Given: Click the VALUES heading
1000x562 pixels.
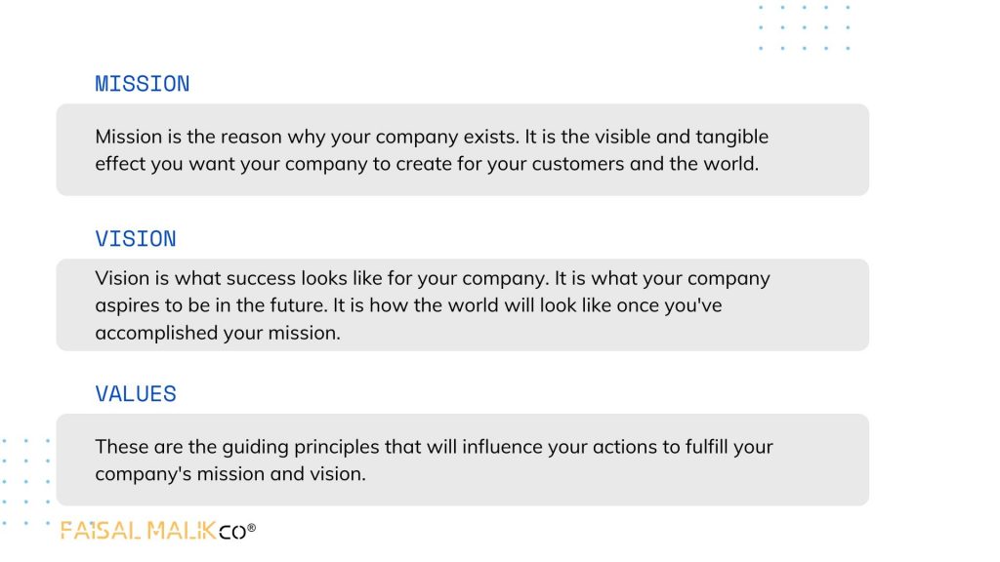Looking at the screenshot, I should pyautogui.click(x=136, y=394).
